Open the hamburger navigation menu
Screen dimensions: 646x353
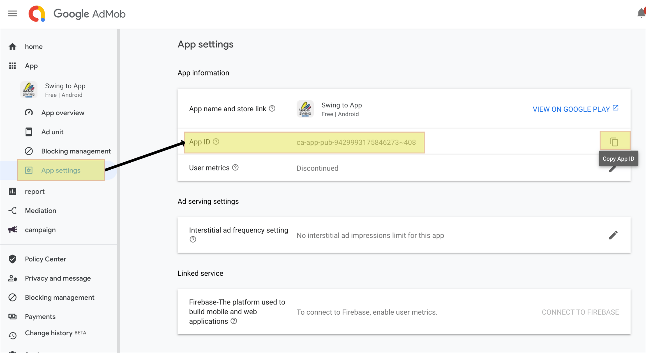coord(12,13)
